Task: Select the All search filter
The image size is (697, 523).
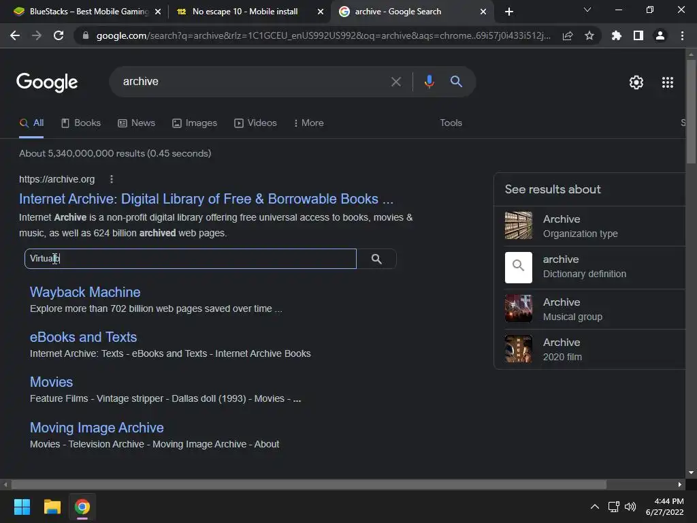Action: click(31, 123)
